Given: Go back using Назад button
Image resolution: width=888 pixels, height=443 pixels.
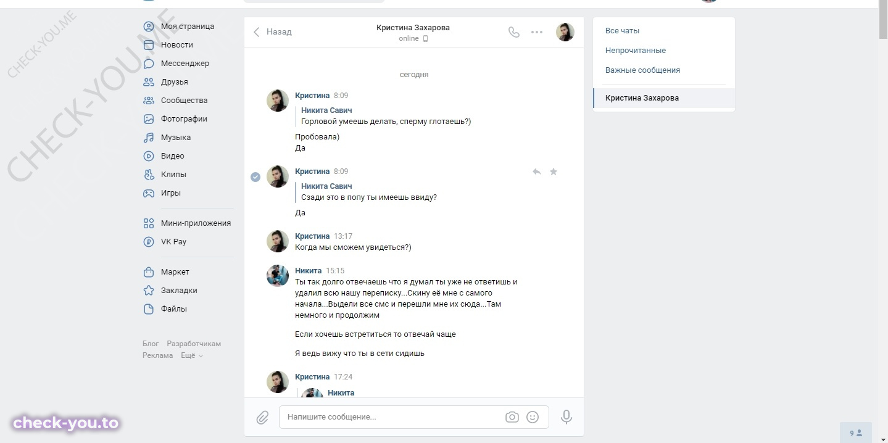Looking at the screenshot, I should point(272,32).
